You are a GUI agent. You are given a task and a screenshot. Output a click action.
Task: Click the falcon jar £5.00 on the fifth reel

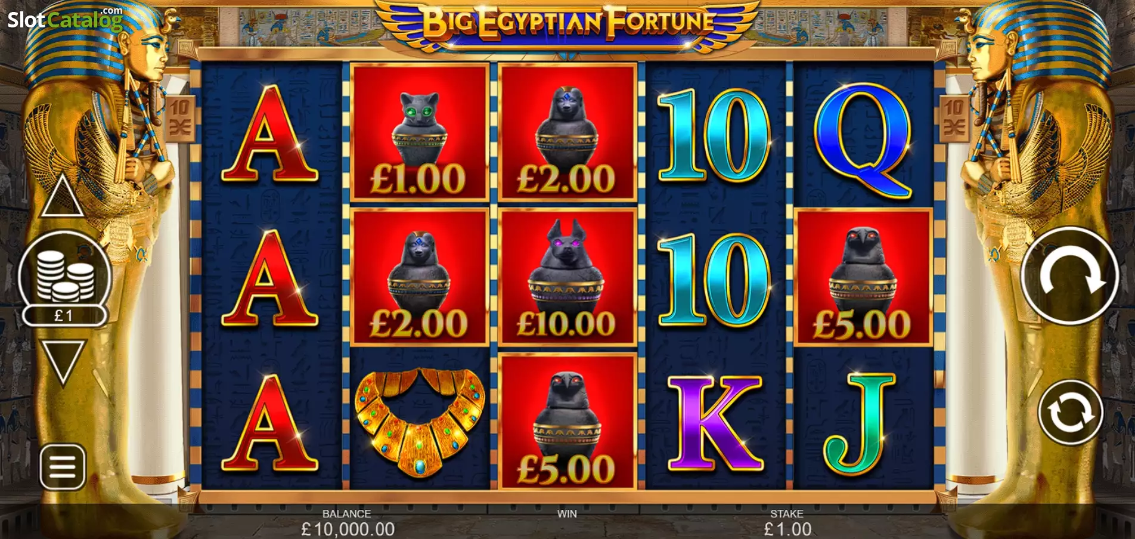862,277
